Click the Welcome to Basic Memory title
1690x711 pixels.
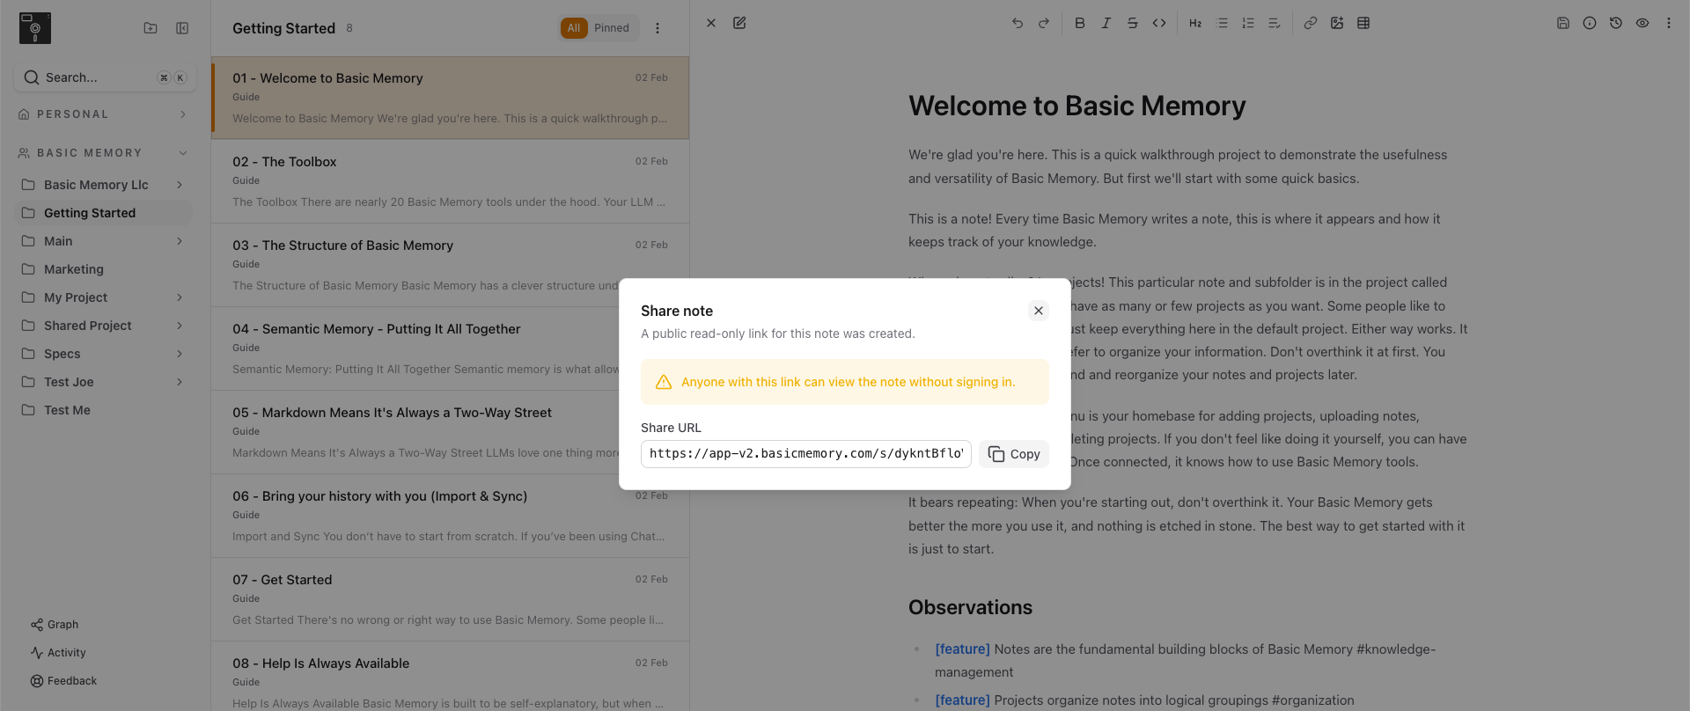(1076, 106)
